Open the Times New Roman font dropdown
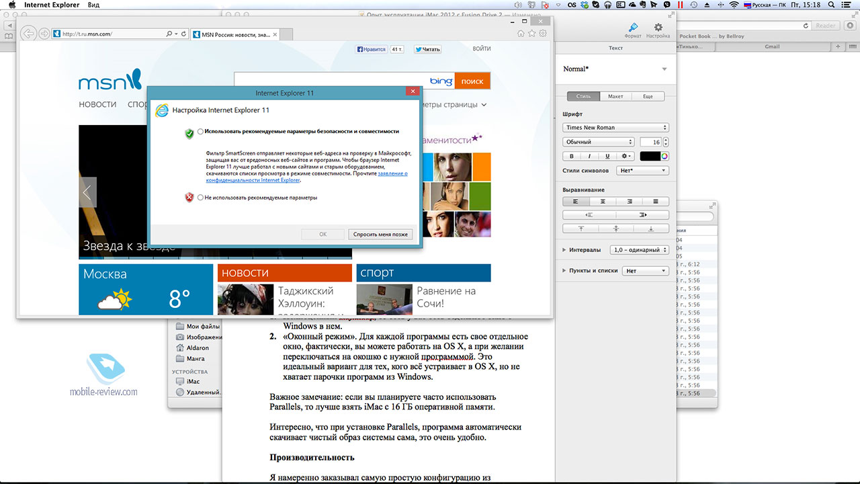Viewport: 860px width, 484px height. [x=615, y=128]
